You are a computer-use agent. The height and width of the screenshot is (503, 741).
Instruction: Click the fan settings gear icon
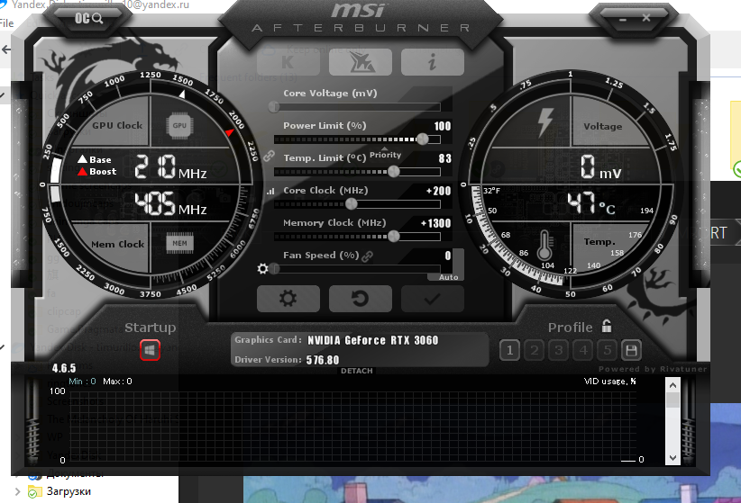[262, 268]
